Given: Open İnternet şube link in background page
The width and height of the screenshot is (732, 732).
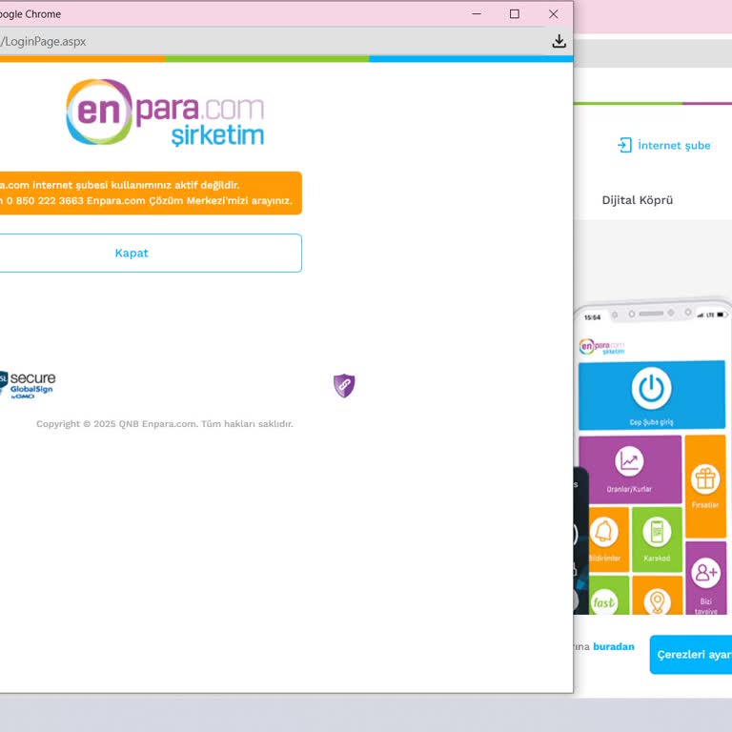Looking at the screenshot, I should point(674,146).
